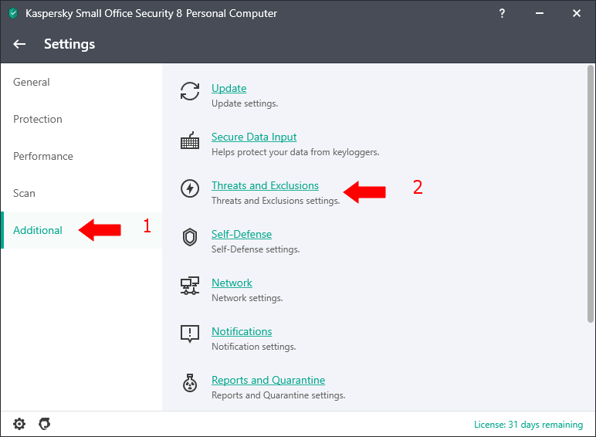596x437 pixels.
Task: Click the Network computers icon
Action: pyautogui.click(x=190, y=286)
